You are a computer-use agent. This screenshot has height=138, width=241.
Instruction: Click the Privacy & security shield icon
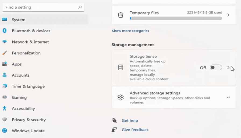(5, 119)
